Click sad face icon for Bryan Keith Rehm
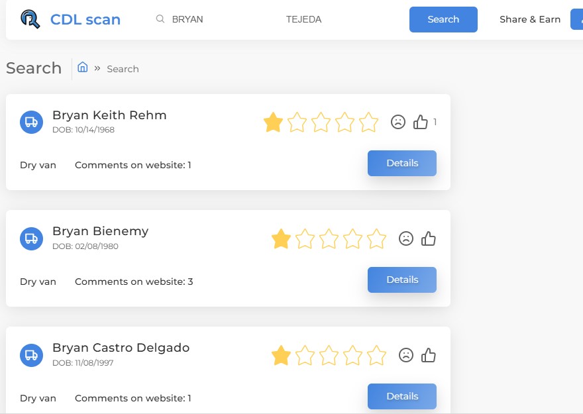 point(397,122)
